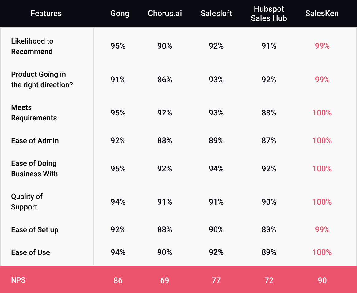Screen dimensions: 357x293
Task: Click SalesKen's NPS score of 90
Action: pyautogui.click(x=322, y=280)
